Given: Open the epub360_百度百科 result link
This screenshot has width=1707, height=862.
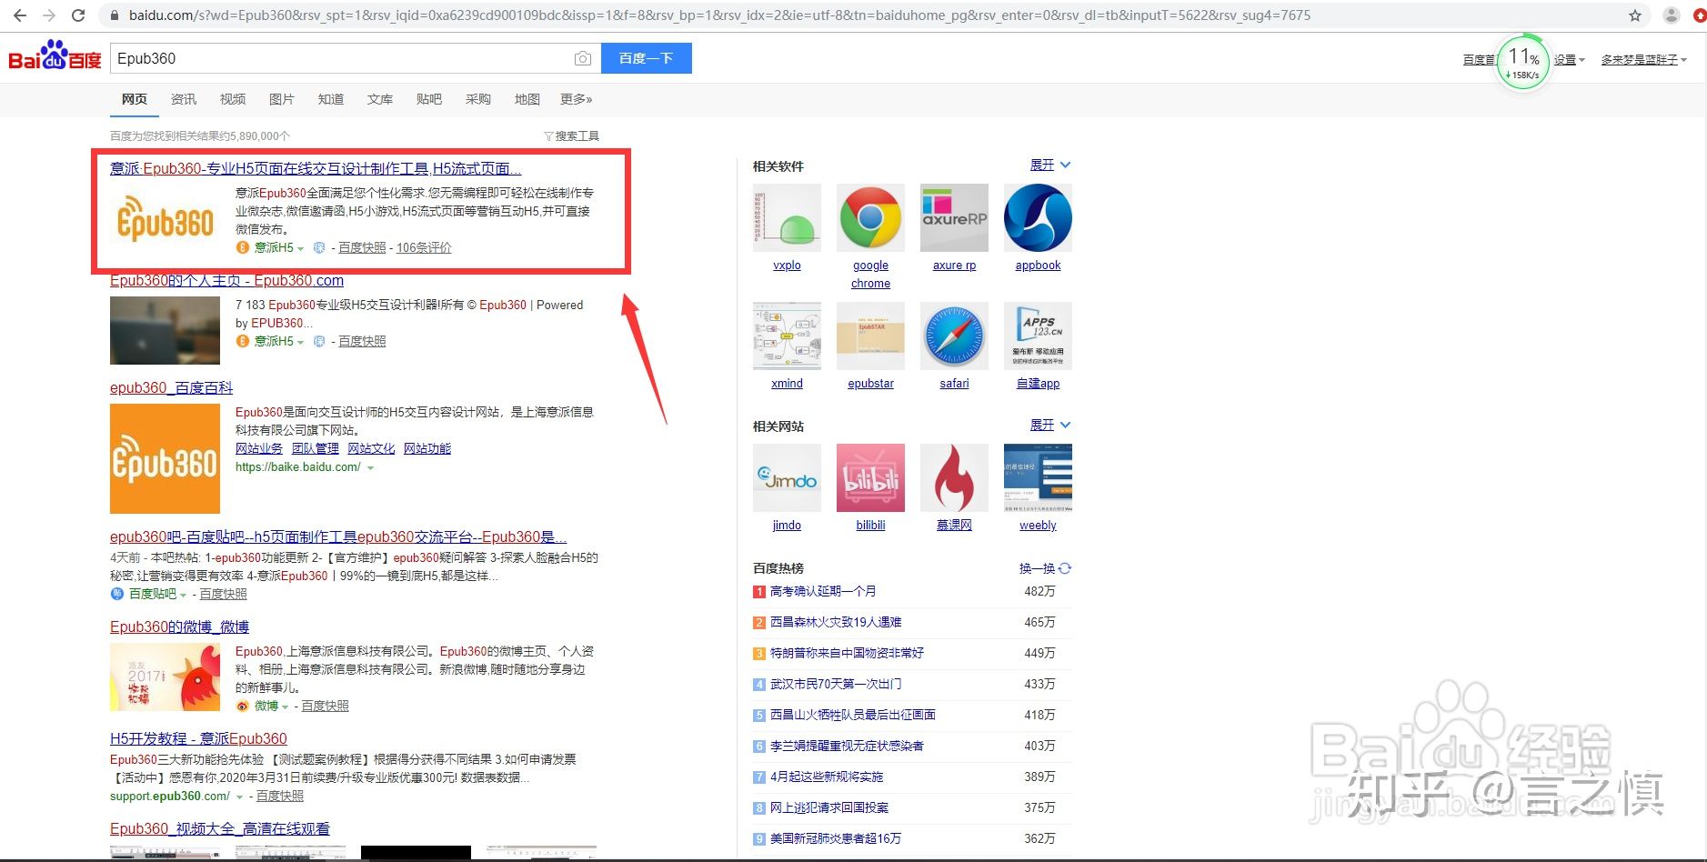Looking at the screenshot, I should 171,388.
